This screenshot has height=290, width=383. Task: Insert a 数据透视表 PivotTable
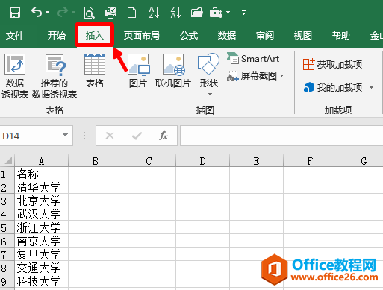tap(15, 76)
